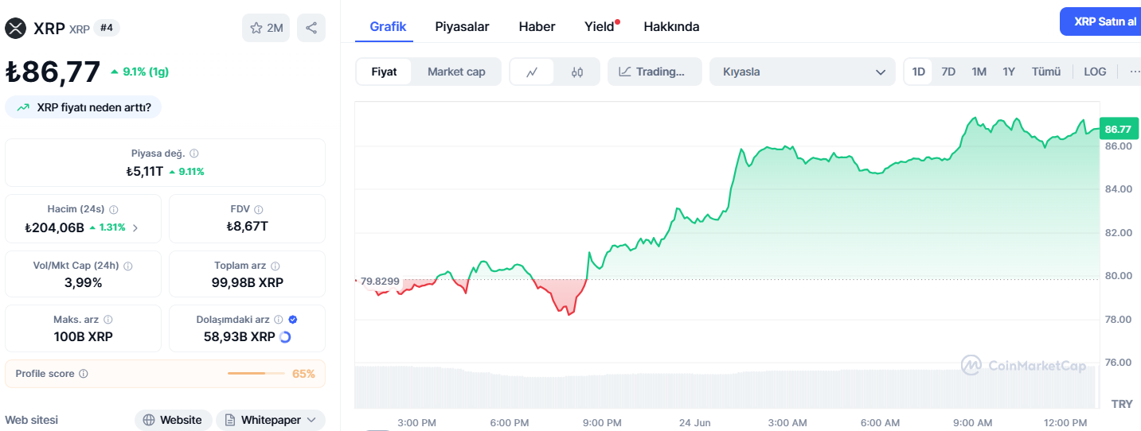Click the TRY currency label on chart
The width and height of the screenshot is (1141, 431).
(1122, 404)
